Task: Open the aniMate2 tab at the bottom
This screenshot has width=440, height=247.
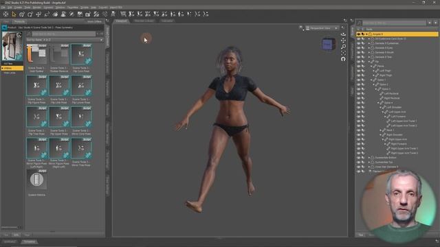Action: pos(10,242)
